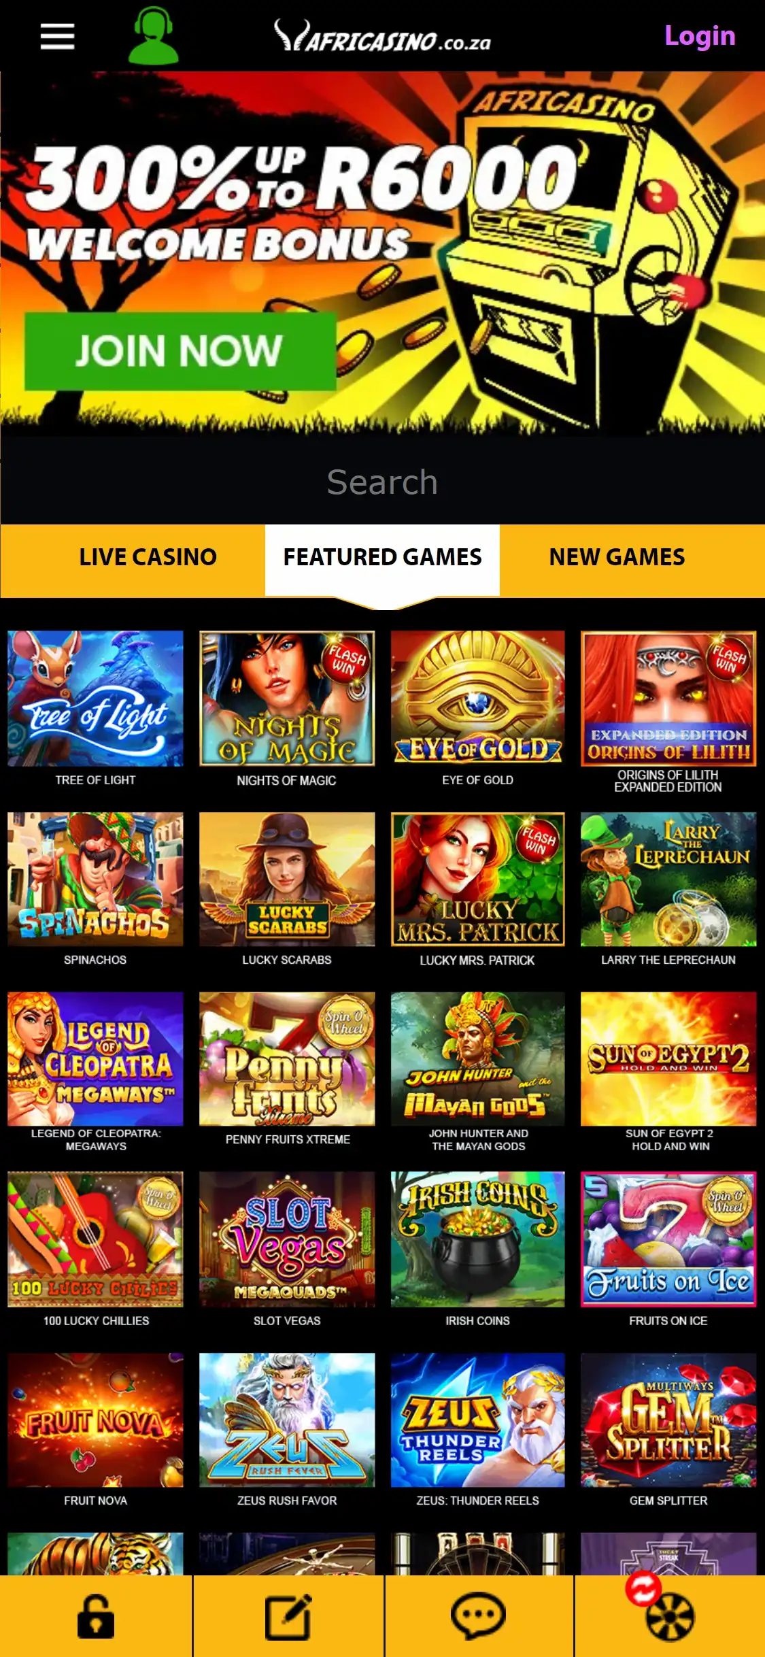Switch to the New Games tab
Image resolution: width=765 pixels, height=1657 pixels.
coord(617,557)
